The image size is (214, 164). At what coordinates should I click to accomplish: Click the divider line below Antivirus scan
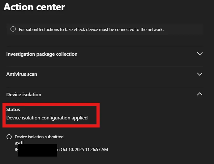click(x=105, y=87)
